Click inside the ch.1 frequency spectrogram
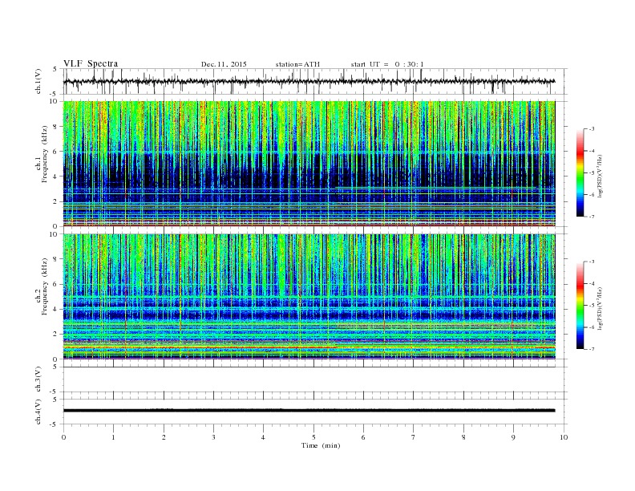 (309, 164)
